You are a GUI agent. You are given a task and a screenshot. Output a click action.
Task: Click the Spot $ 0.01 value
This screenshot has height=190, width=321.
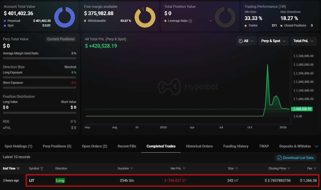[46, 26]
